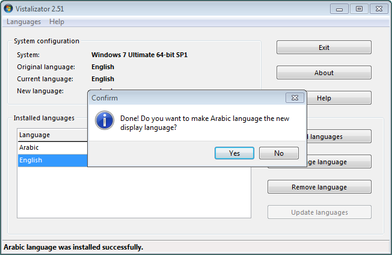Viewport: 392px width, 255px height.
Task: Click the Vistalizator app icon in title bar
Action: pos(8,8)
